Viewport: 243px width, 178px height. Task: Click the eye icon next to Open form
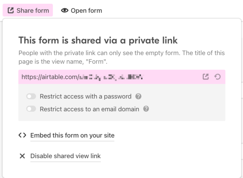[x=64, y=10]
